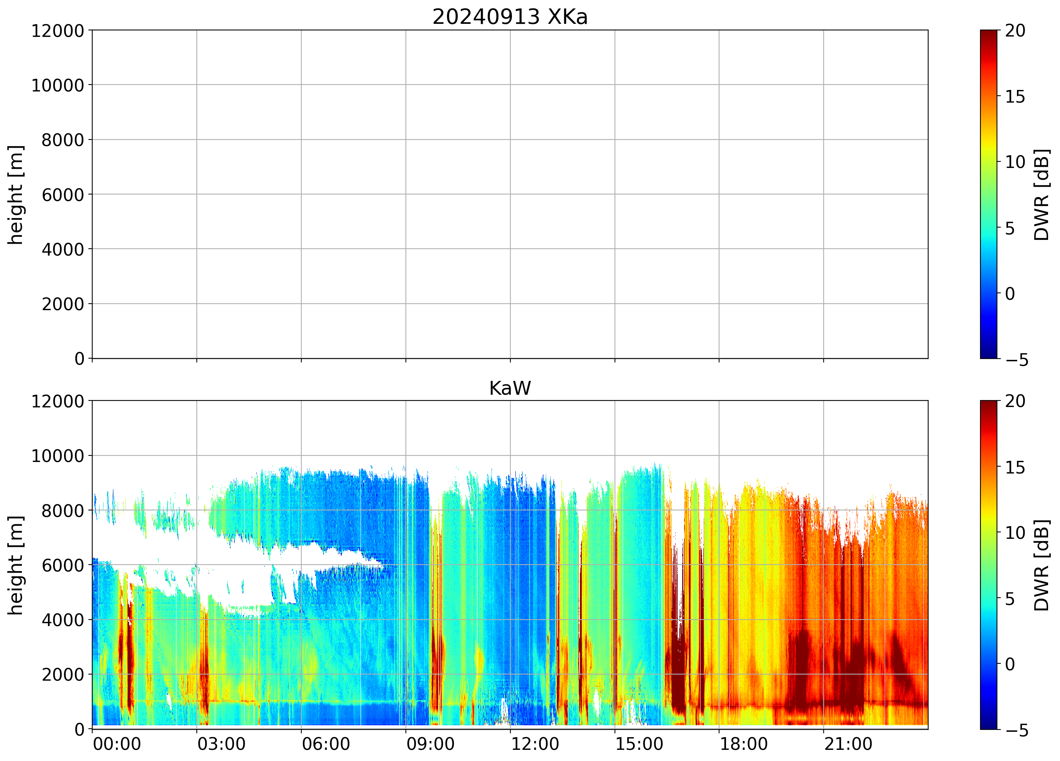Image resolution: width=1060 pixels, height=761 pixels.
Task: Click the bottom colorbar 'DWR [dB]' label
Action: [x=1041, y=565]
